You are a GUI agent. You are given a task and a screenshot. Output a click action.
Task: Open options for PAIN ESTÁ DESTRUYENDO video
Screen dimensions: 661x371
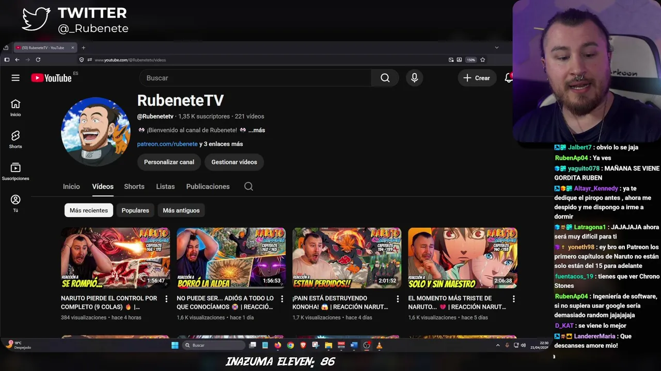tap(398, 299)
